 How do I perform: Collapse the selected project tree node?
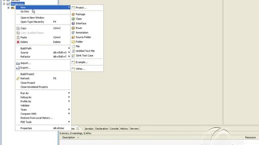(x=4, y=4)
